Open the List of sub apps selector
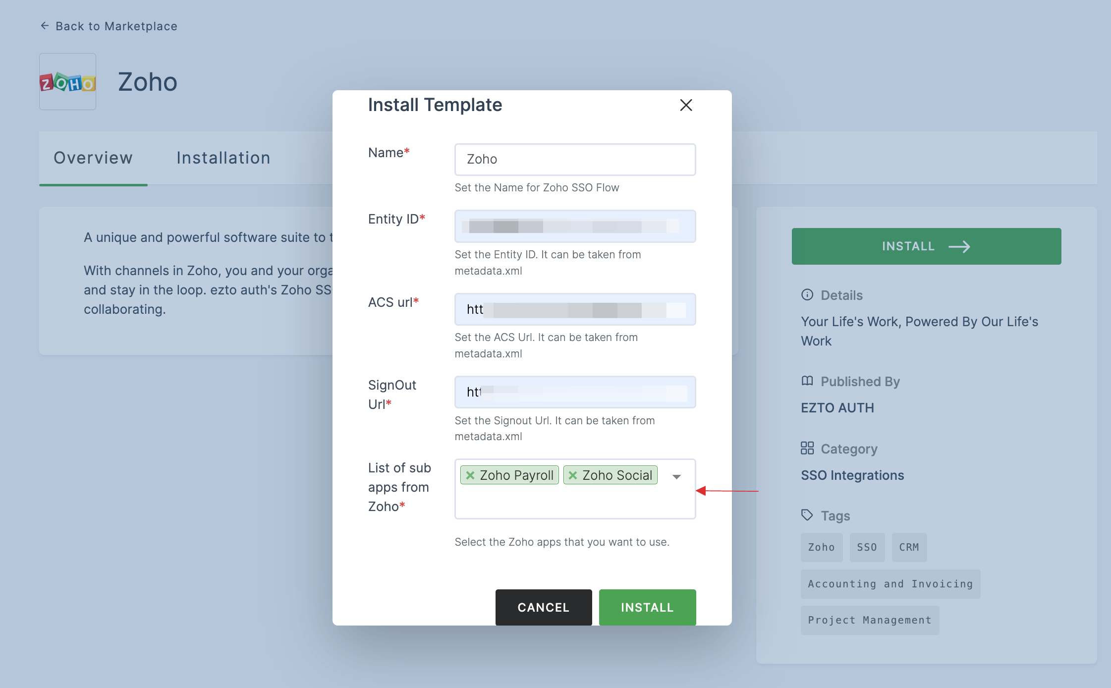 [676, 475]
